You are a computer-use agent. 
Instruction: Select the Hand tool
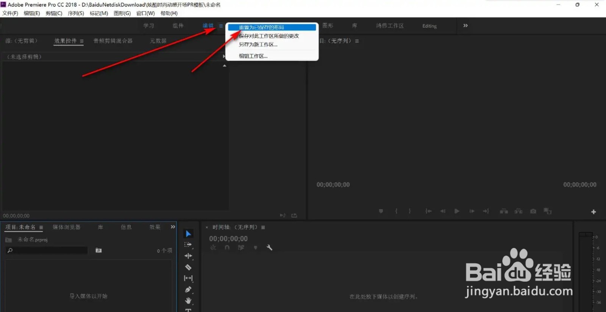(x=188, y=301)
